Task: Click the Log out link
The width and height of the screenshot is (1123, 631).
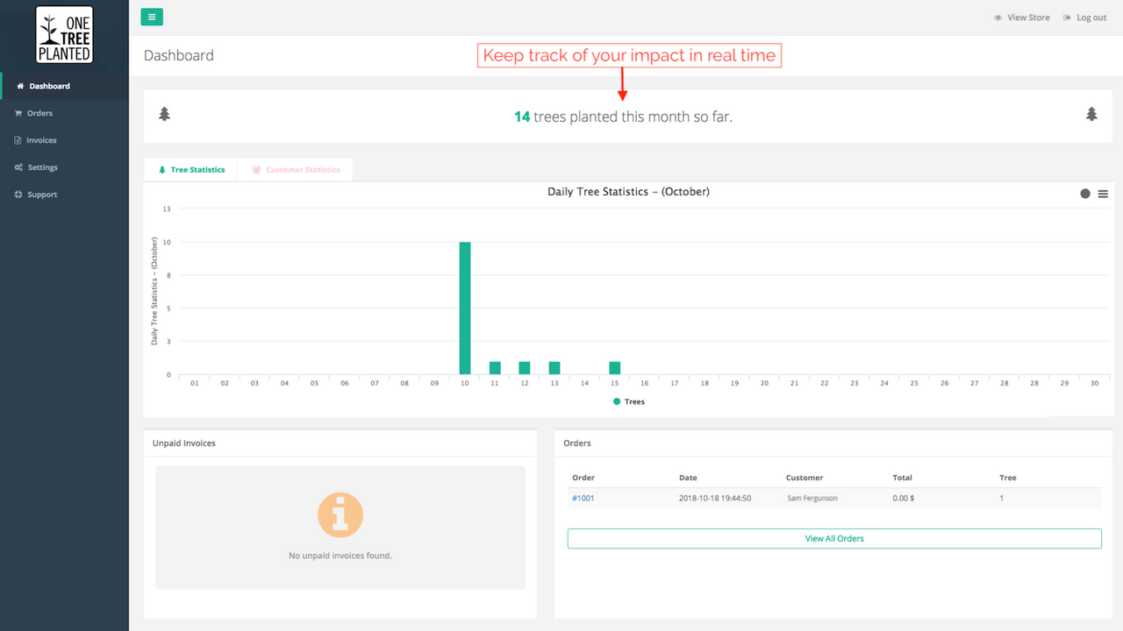Action: (1091, 18)
